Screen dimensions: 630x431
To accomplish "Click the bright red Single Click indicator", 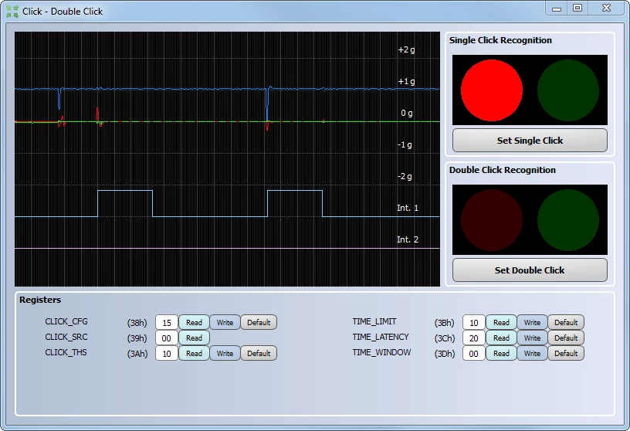I will click(491, 90).
